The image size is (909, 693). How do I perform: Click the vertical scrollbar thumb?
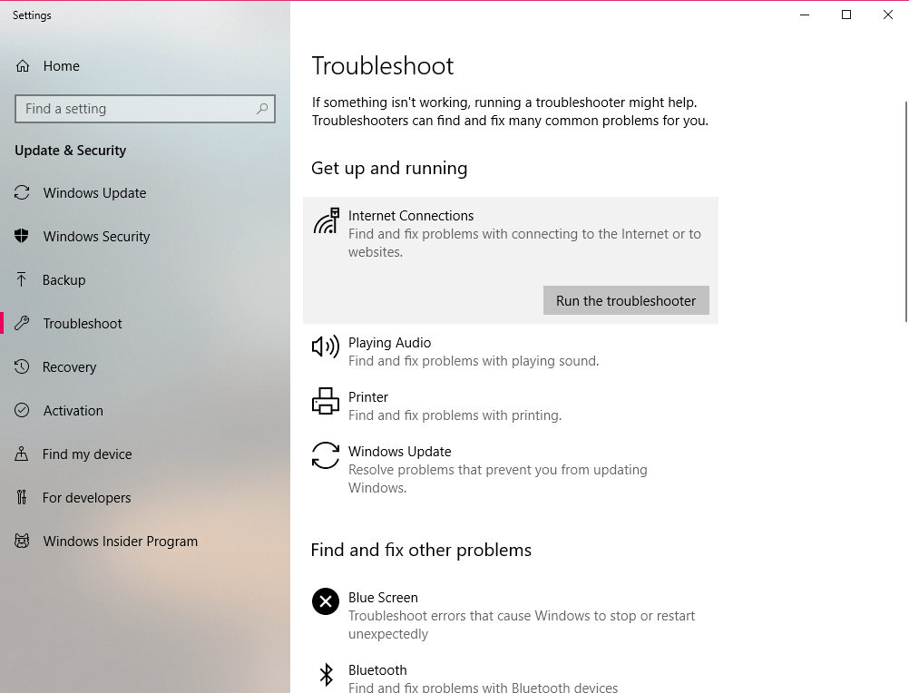(906, 211)
